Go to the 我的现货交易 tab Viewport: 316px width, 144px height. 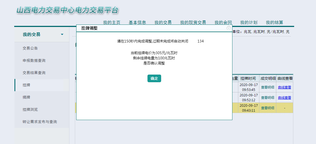(193, 22)
